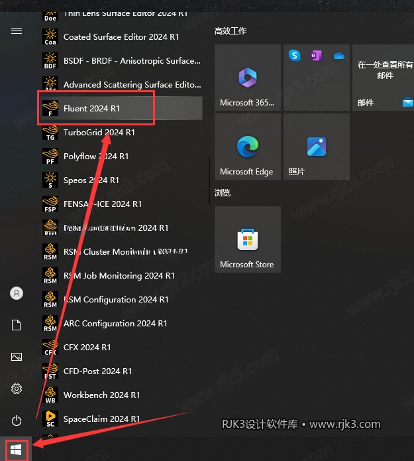The width and height of the screenshot is (414, 461).
Task: Click the CFD-Post PST app icon
Action: click(50, 371)
